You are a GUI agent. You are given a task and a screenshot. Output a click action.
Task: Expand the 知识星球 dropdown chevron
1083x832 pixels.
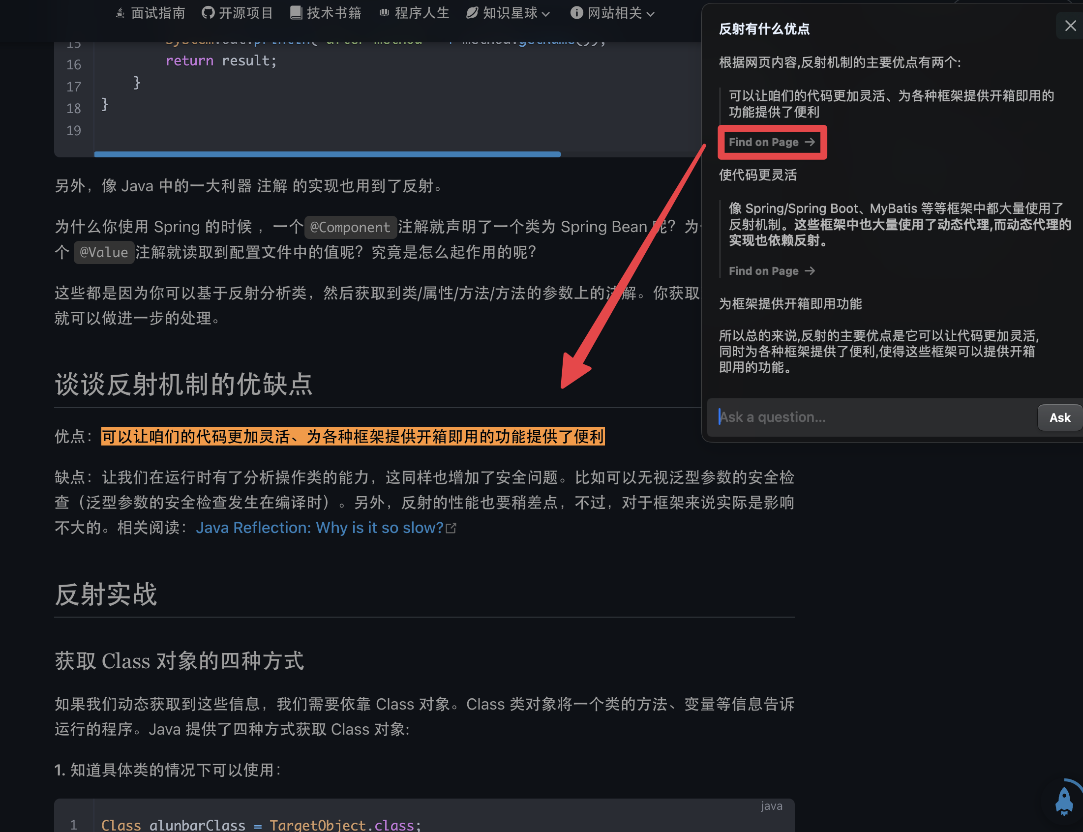pyautogui.click(x=546, y=14)
